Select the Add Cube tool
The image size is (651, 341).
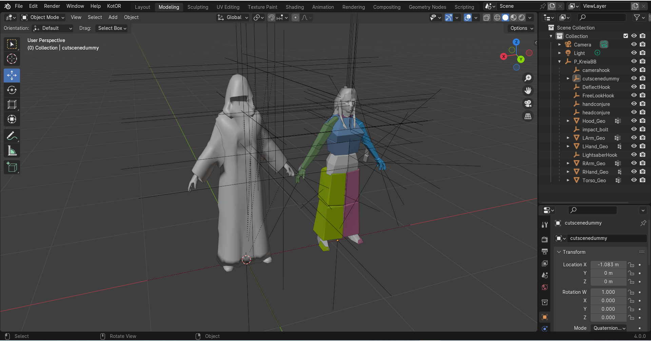pos(12,167)
